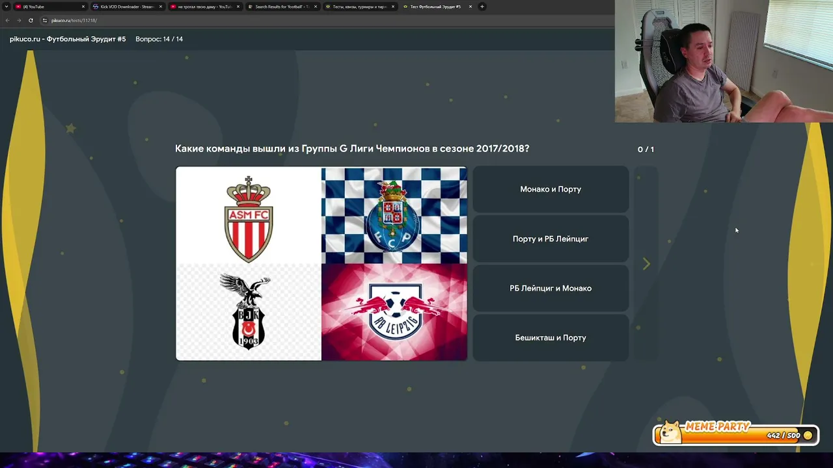Viewport: 833px width, 468px height.
Task: Click the Beşiktaş BJK 1903 crest
Action: point(248,311)
